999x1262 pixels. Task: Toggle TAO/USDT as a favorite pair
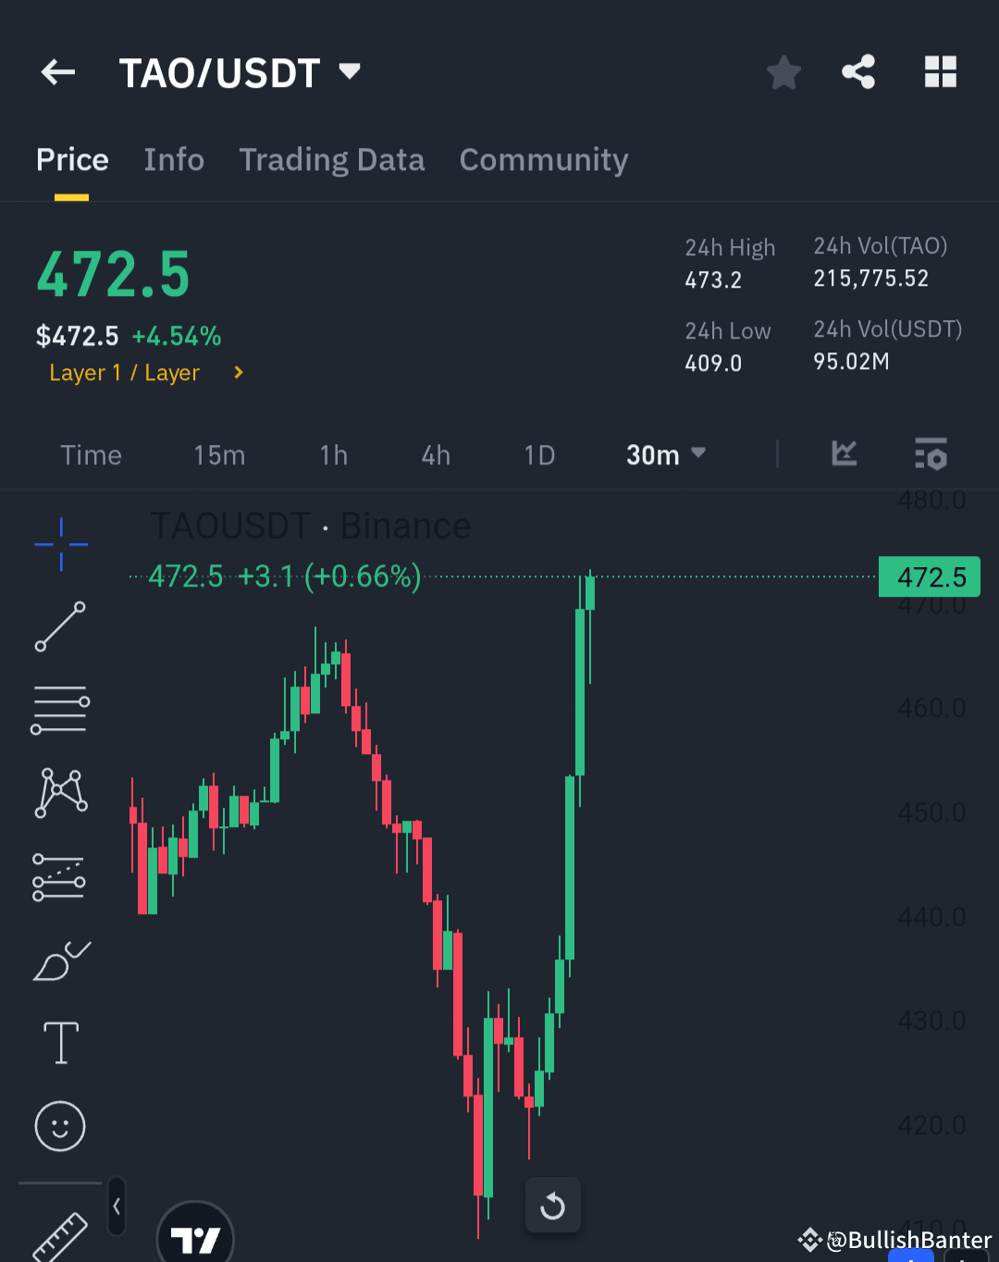click(x=783, y=71)
